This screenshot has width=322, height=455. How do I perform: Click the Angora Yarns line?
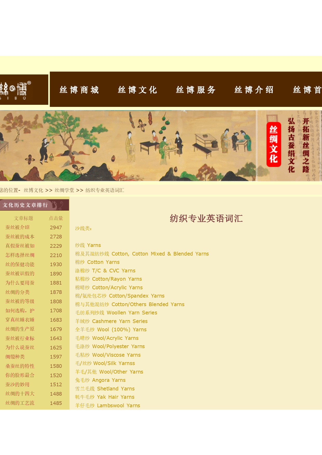pyautogui.click(x=100, y=380)
